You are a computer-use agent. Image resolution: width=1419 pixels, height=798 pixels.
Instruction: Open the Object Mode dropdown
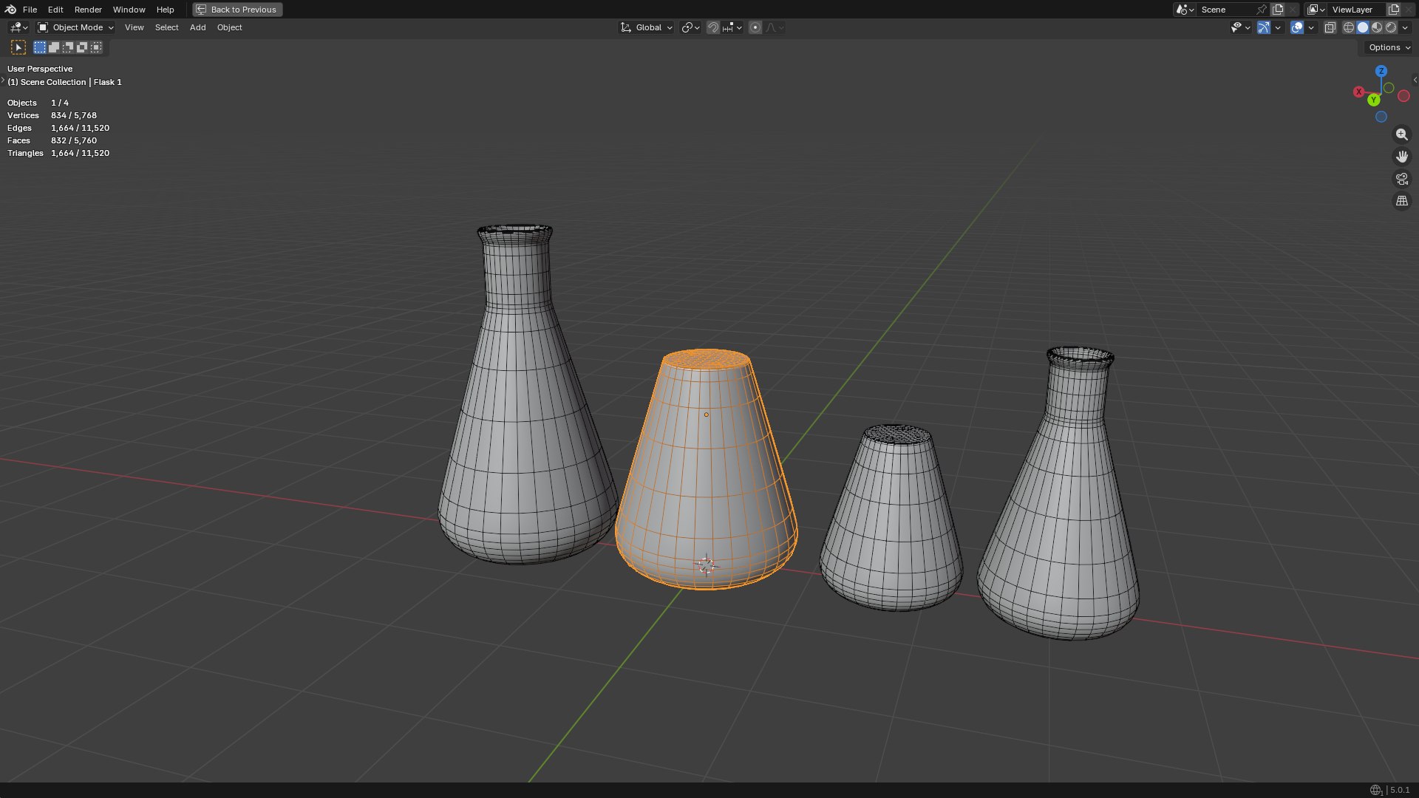[x=75, y=27]
